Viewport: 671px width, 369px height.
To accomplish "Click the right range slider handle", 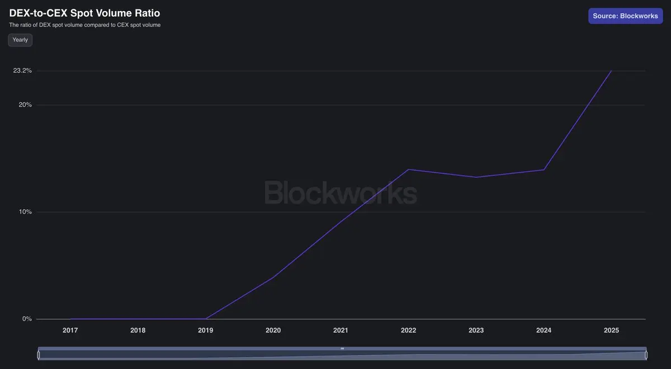I will point(646,355).
